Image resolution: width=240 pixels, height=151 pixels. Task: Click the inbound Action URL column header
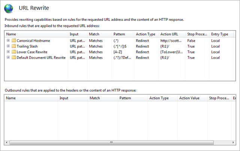172,34
